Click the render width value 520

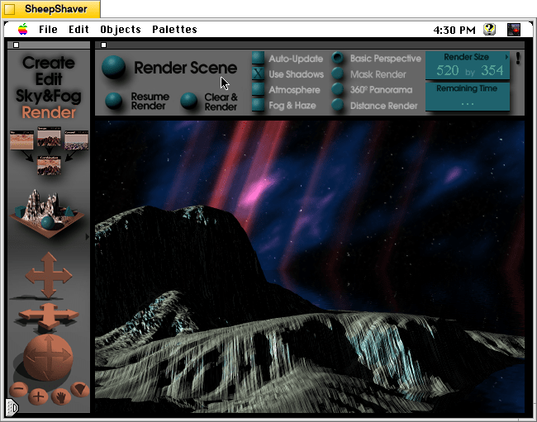click(x=448, y=70)
